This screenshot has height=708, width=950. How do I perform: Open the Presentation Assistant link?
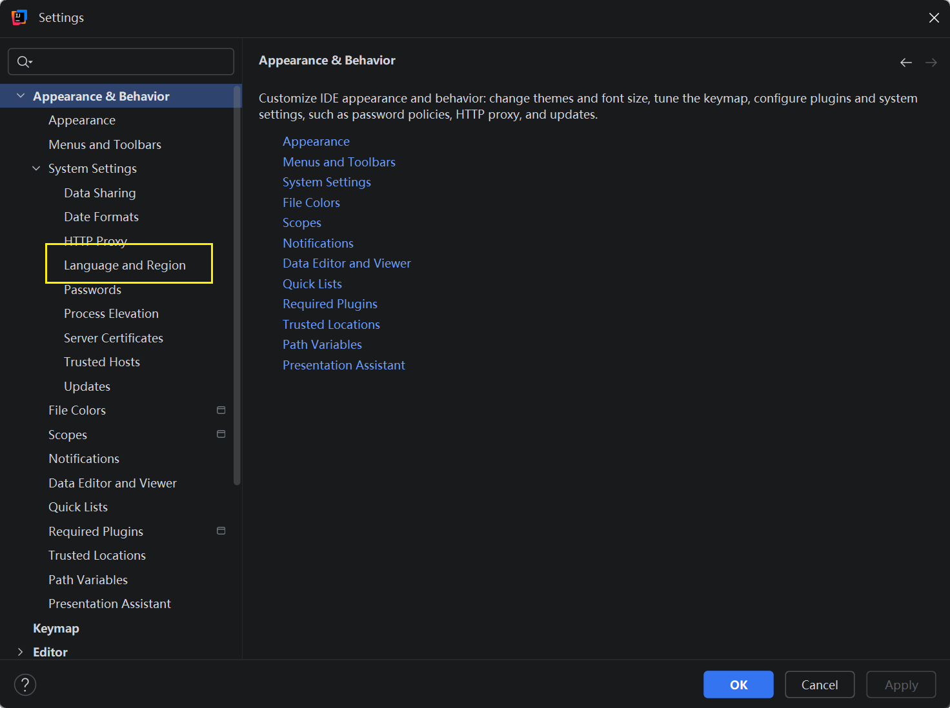[x=343, y=365]
